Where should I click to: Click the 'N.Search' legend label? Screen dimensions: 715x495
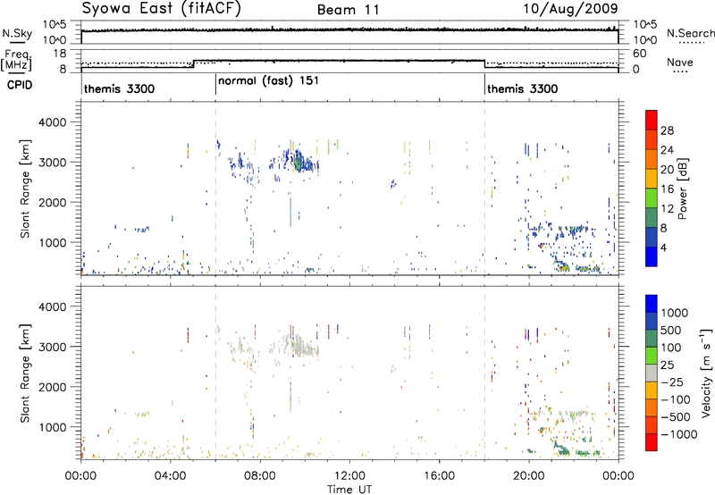tap(690, 33)
